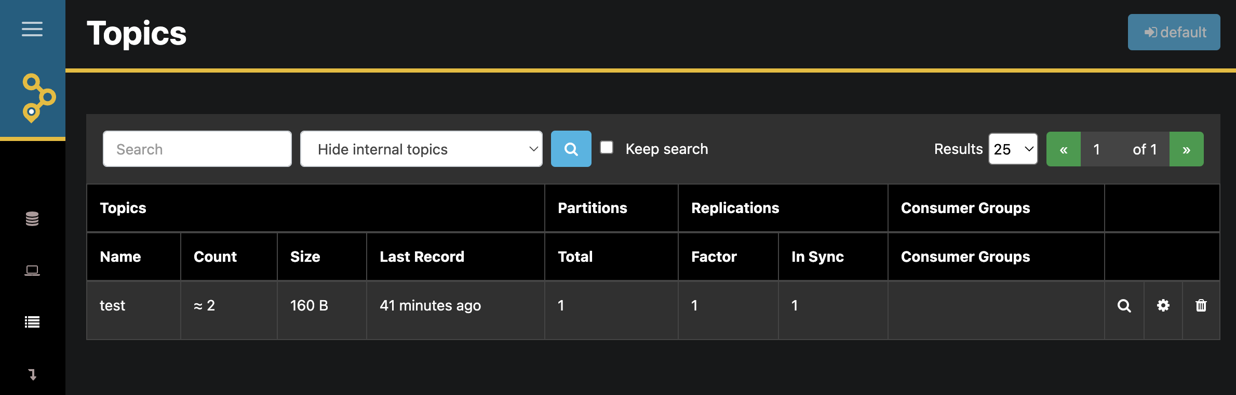The width and height of the screenshot is (1236, 395).
Task: Click the Last Record column header
Action: (x=422, y=257)
